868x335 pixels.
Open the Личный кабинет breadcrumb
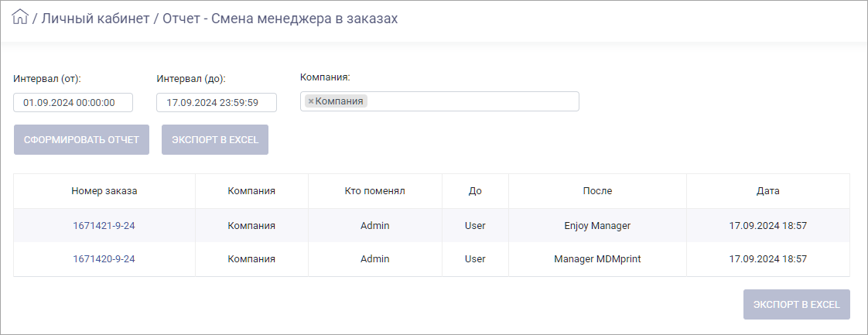(x=95, y=19)
